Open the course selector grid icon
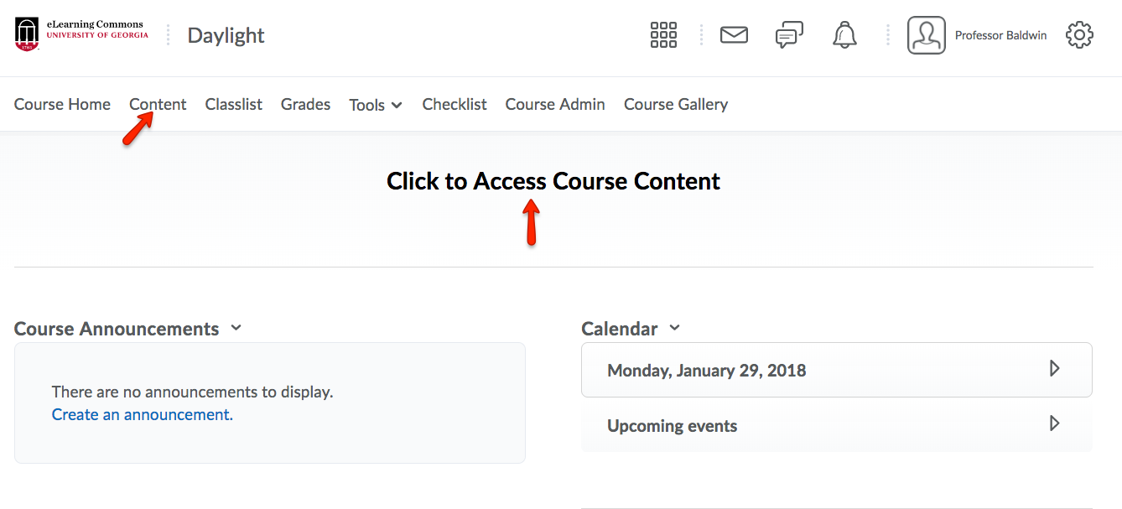1122x509 pixels. (x=663, y=35)
